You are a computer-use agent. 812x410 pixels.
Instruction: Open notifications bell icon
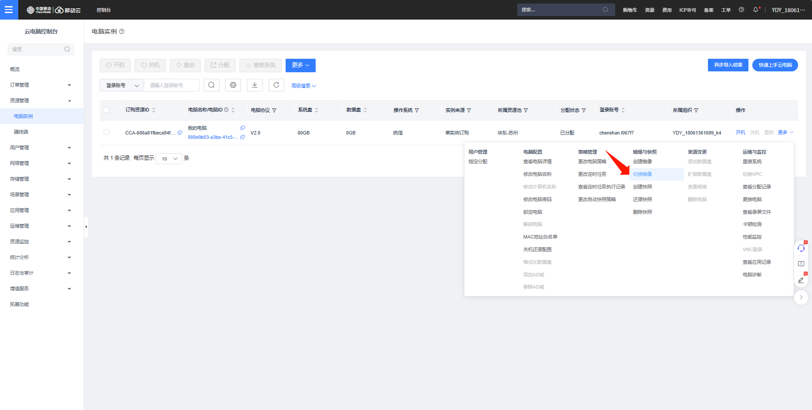coord(756,10)
